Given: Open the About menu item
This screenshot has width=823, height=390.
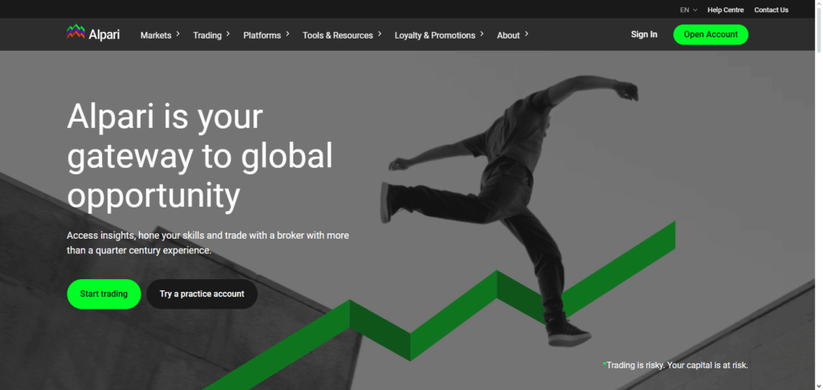Looking at the screenshot, I should pos(508,35).
